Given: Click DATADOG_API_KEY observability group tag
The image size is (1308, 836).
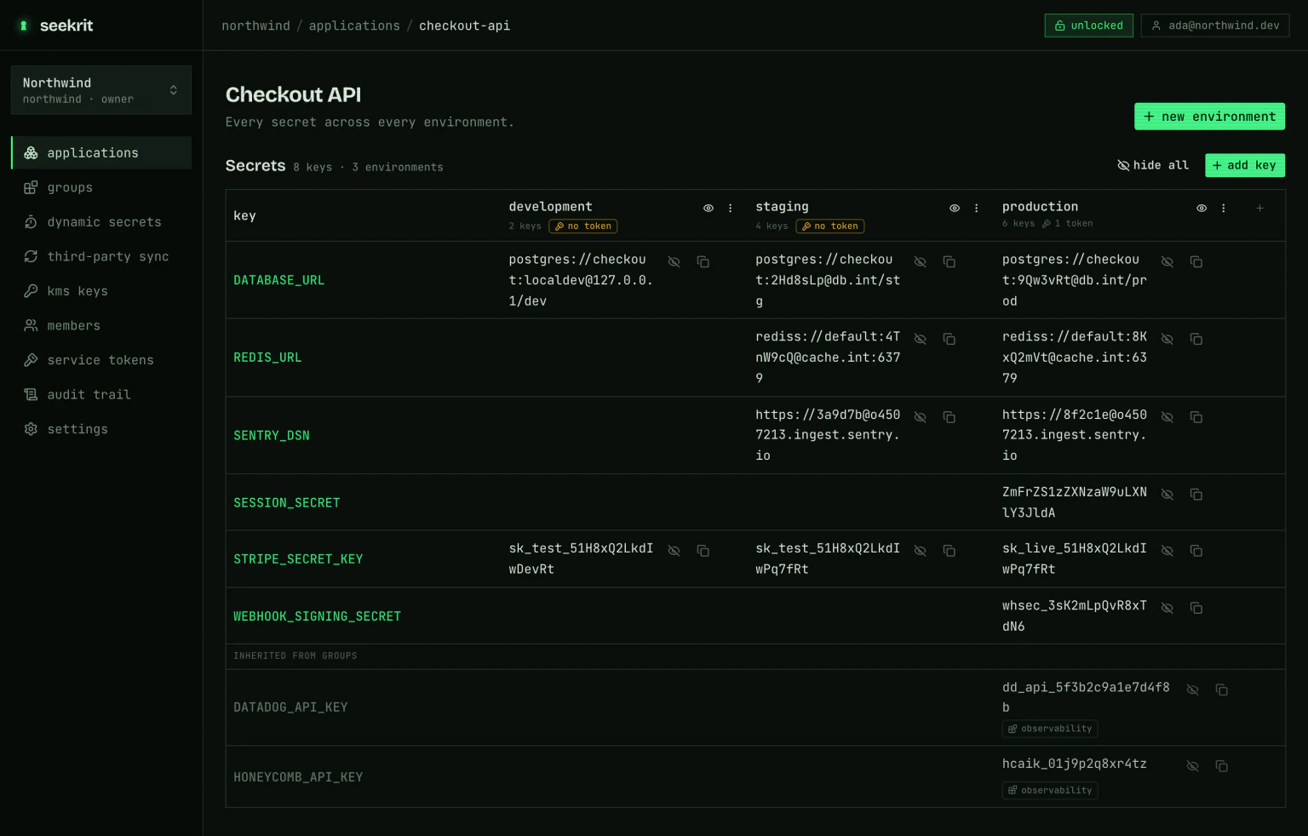Looking at the screenshot, I should (x=1050, y=729).
